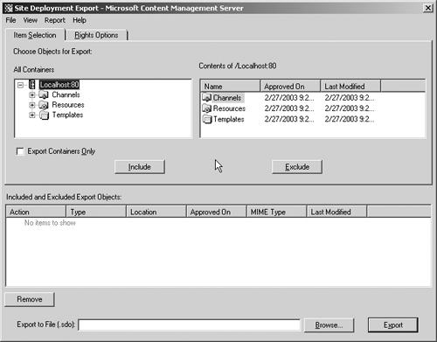The image size is (437, 342).
Task: Select Templates name in contents list
Action: (229, 119)
